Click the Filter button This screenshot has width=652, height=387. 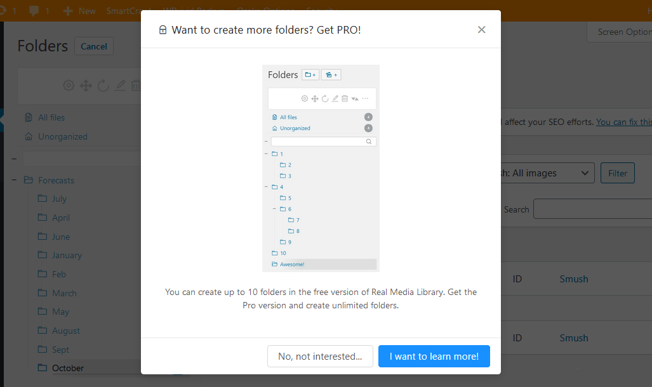618,173
